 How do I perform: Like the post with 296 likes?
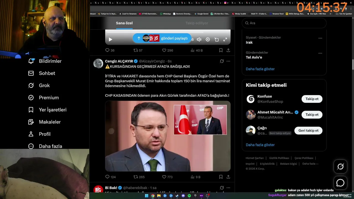[167, 50]
